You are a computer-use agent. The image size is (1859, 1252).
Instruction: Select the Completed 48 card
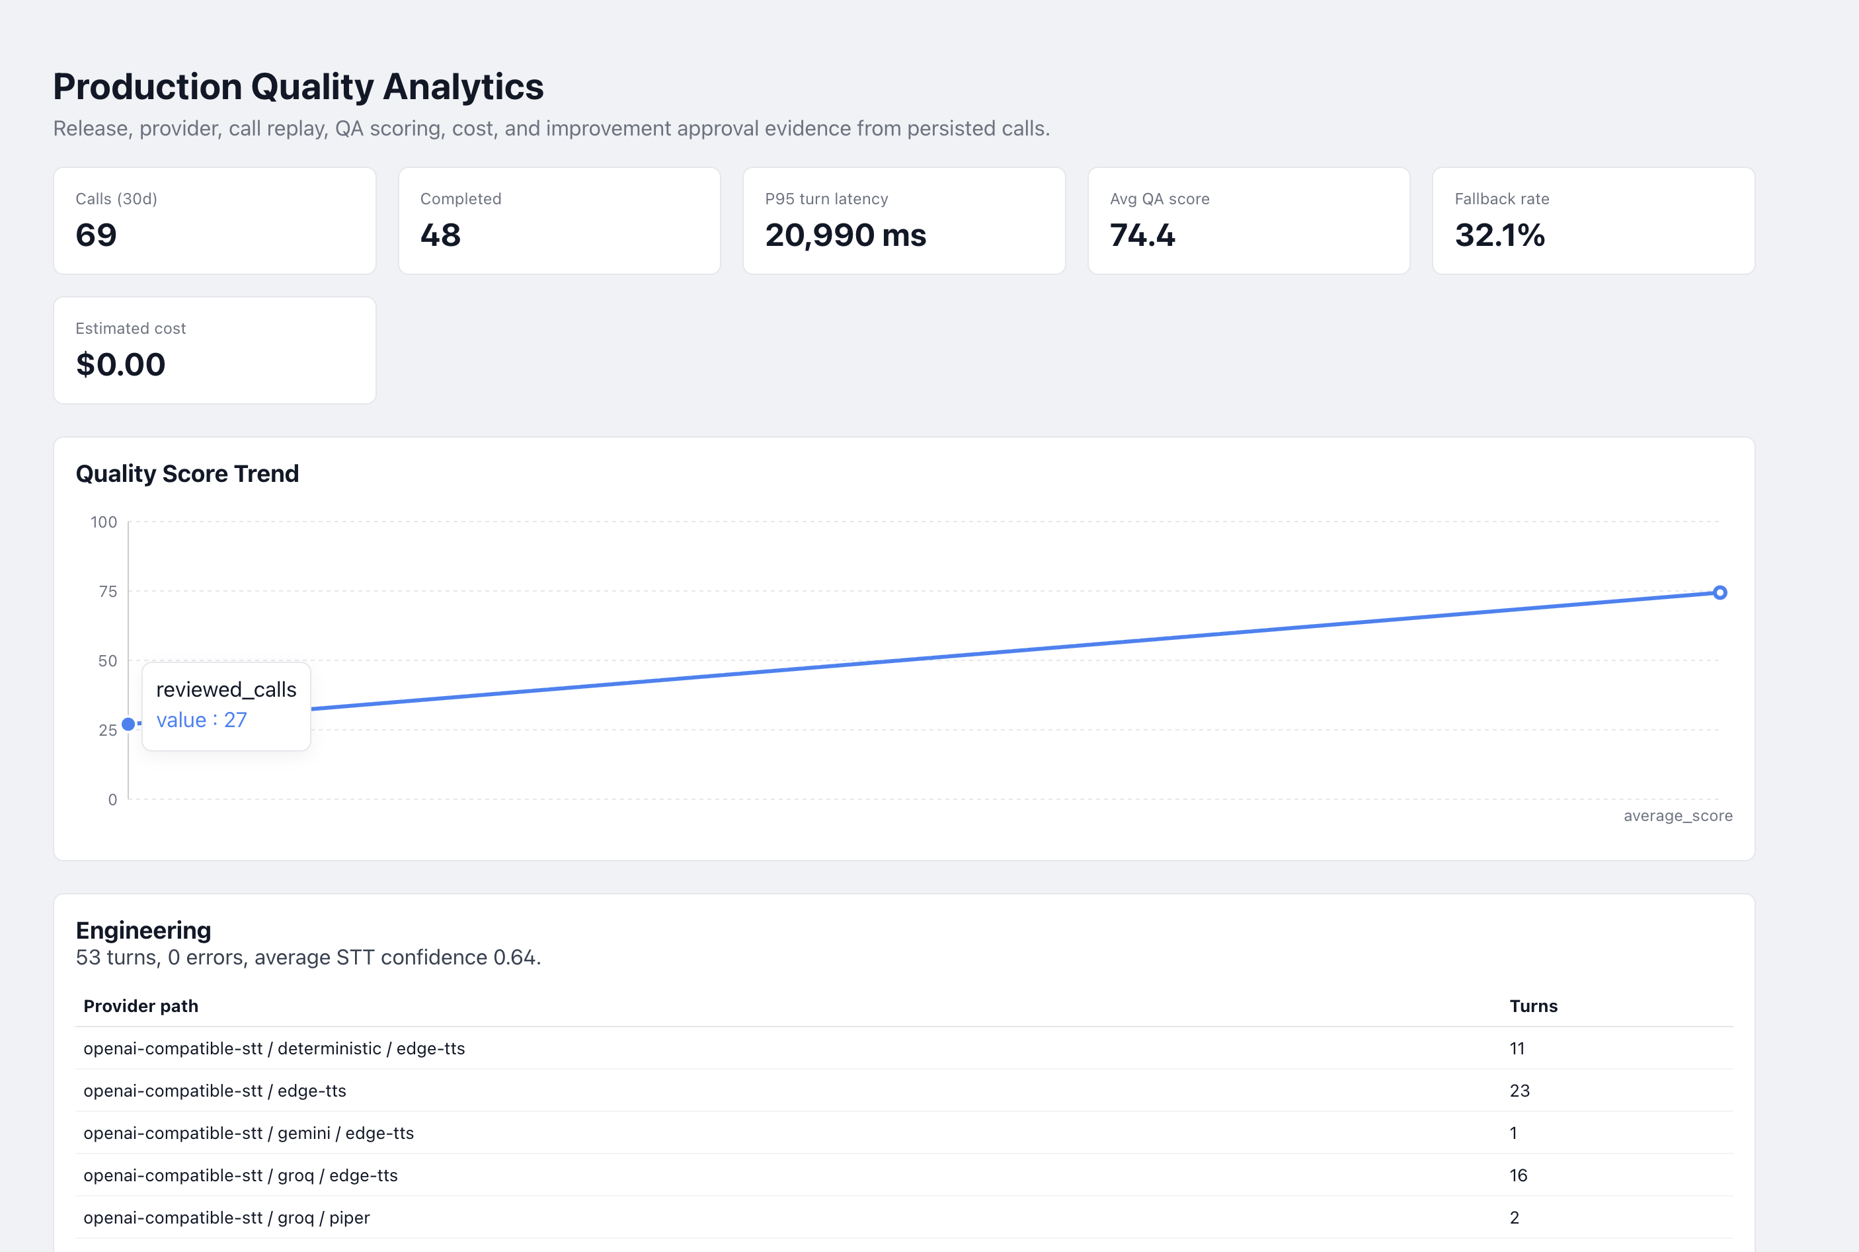point(559,220)
